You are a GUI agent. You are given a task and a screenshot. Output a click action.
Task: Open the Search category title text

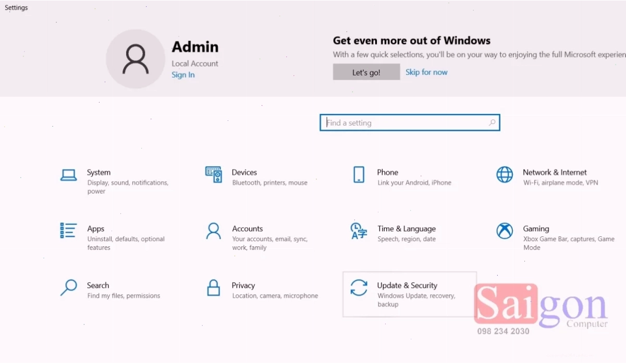98,285
